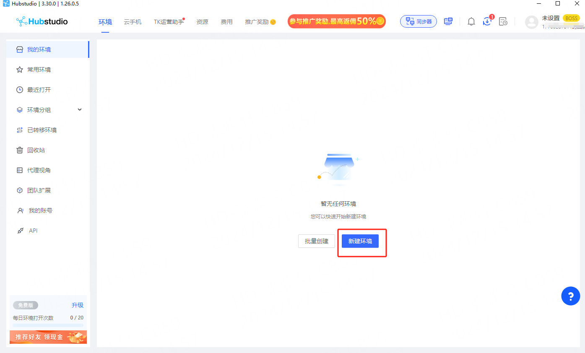This screenshot has height=353, width=585.
Task: Expand the 环境分组 chevron
Action: coord(80,110)
